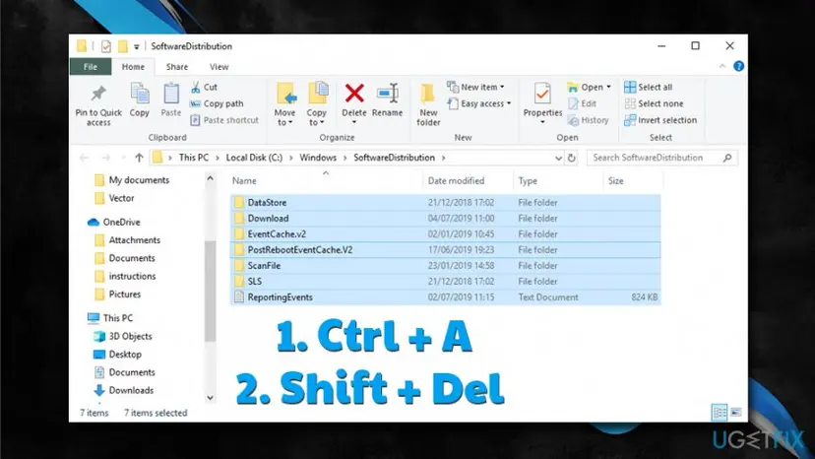Open the address bar history dropdown

click(x=558, y=158)
